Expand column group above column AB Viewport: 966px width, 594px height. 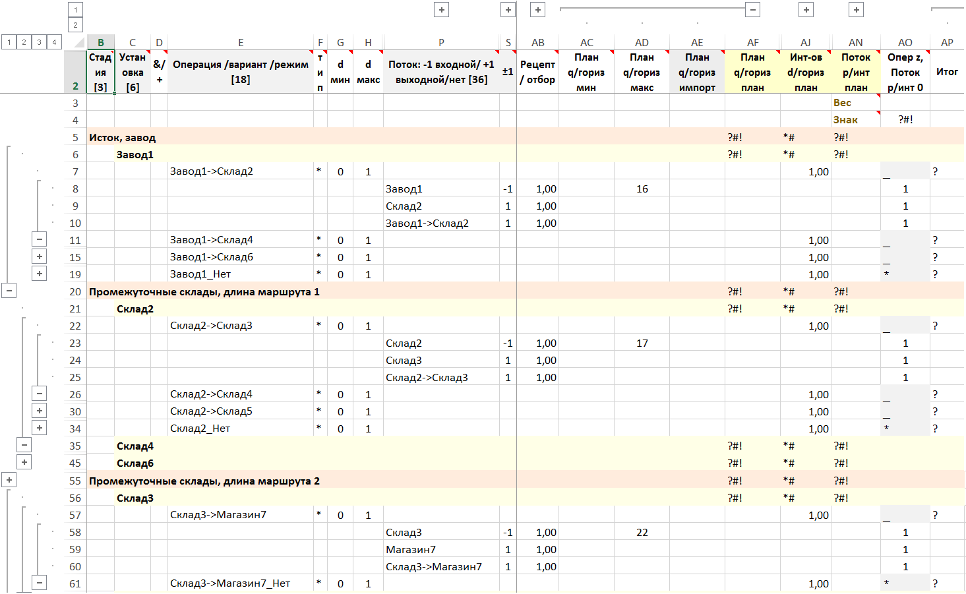(538, 10)
